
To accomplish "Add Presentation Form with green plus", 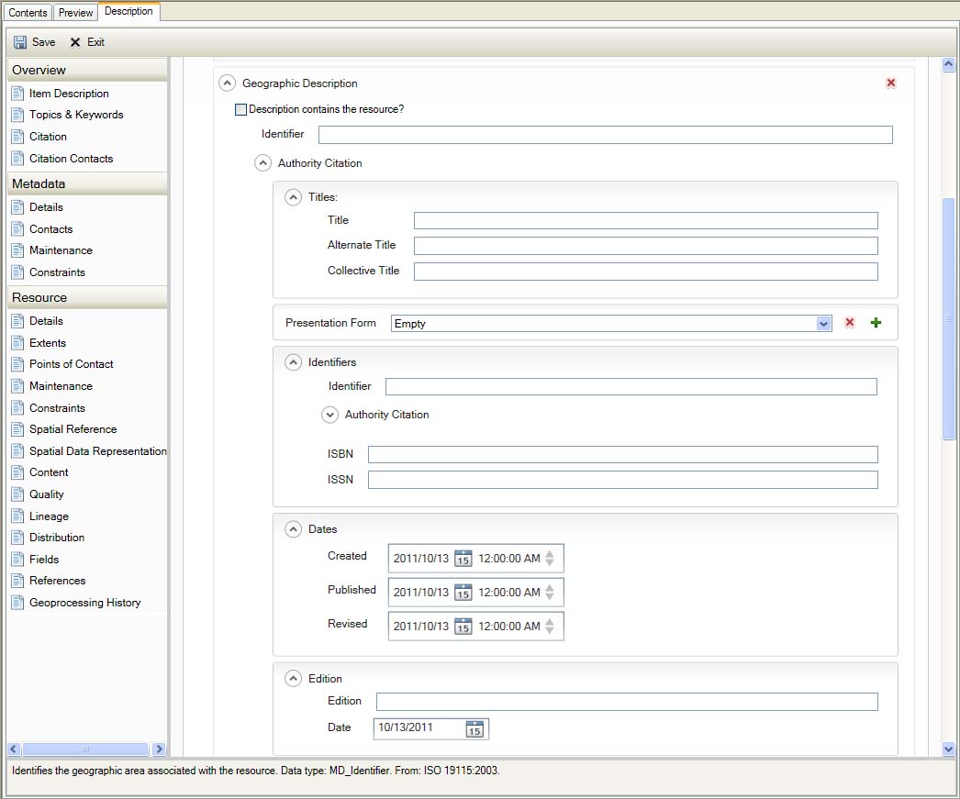I will pos(875,323).
